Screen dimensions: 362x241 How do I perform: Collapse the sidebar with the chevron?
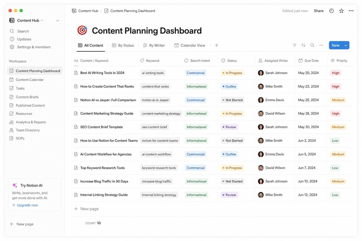pos(58,20)
